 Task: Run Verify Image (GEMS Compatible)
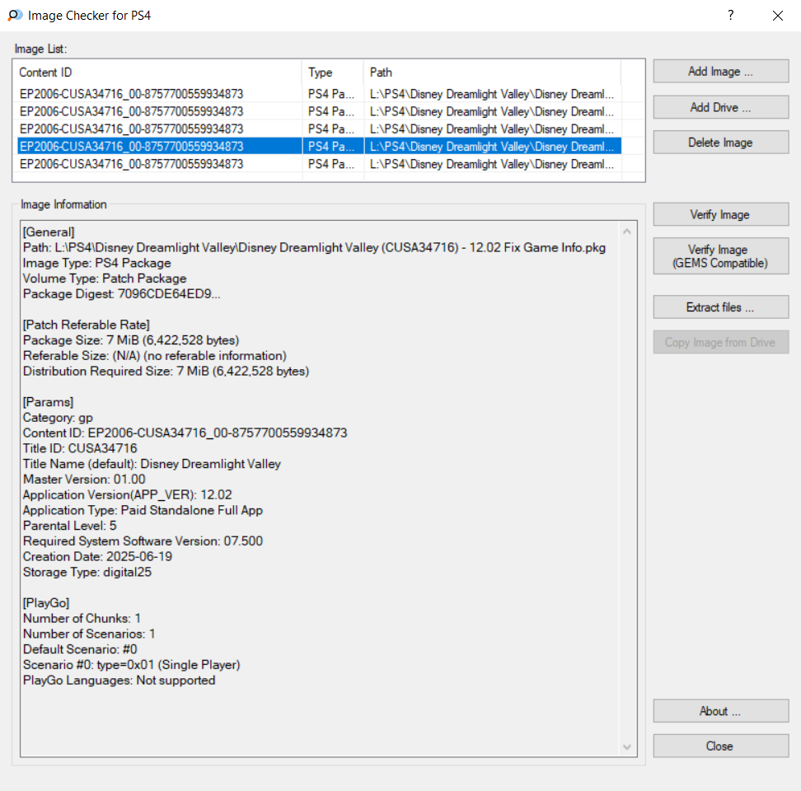point(720,255)
